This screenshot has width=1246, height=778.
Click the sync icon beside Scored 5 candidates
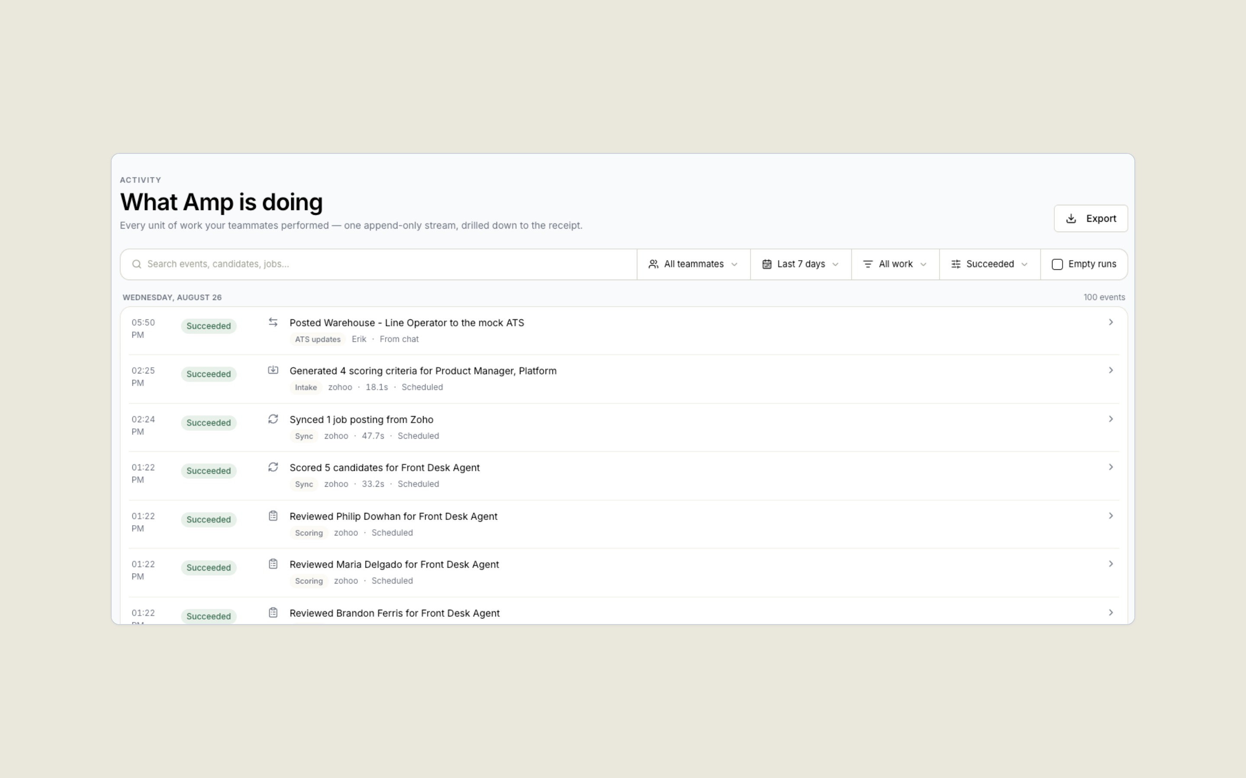(x=273, y=467)
